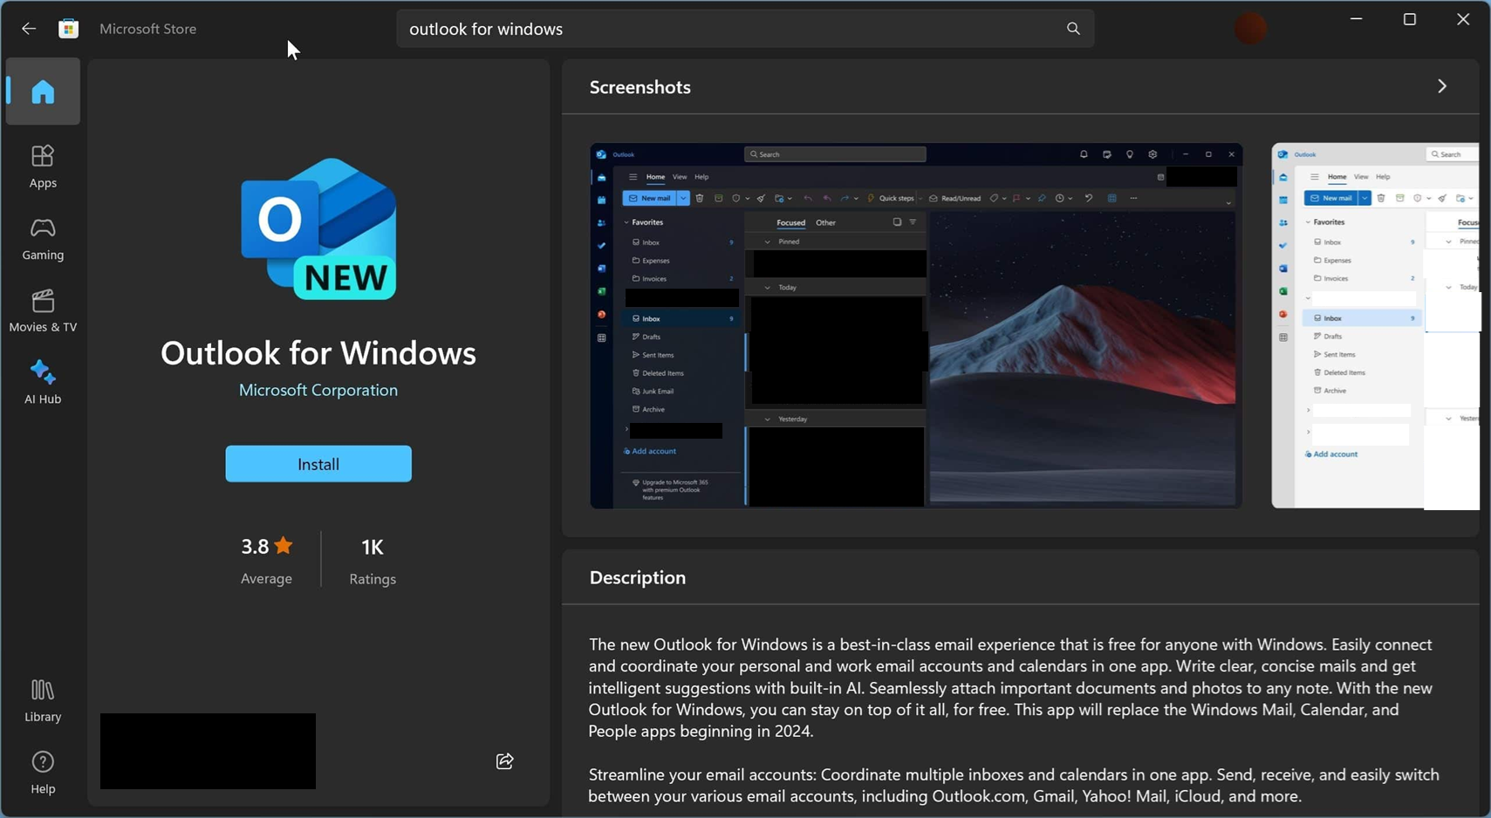Click the 3.8 average star rating
Image resolution: width=1491 pixels, height=818 pixels.
click(x=267, y=559)
